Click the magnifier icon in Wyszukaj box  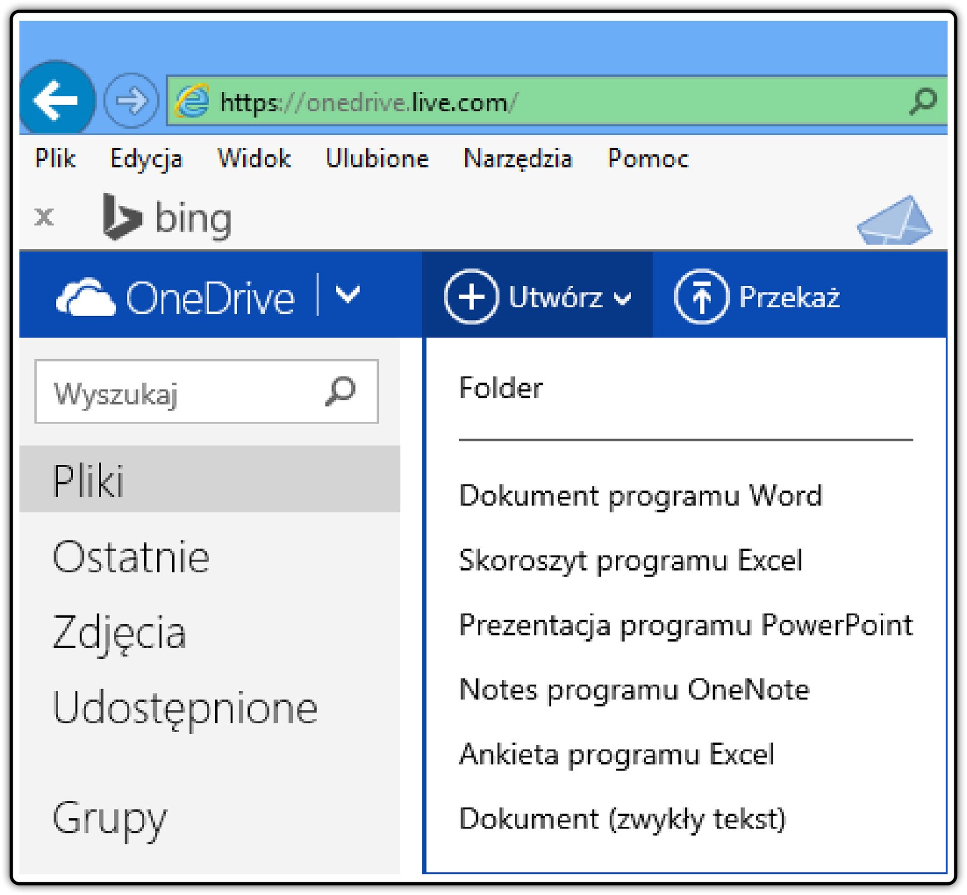340,391
